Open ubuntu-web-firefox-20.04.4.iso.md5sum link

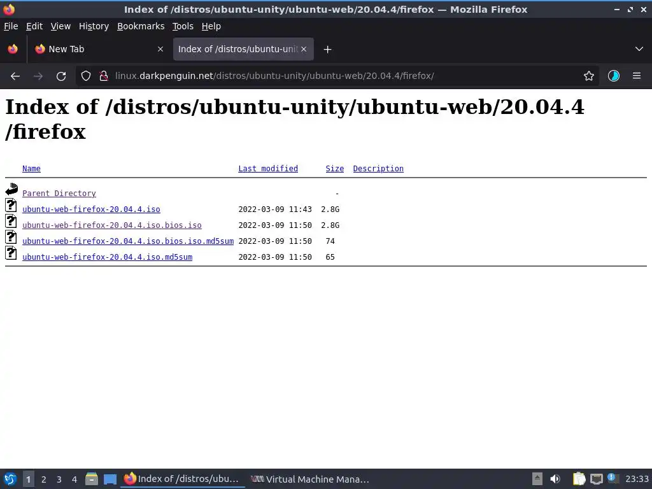107,257
